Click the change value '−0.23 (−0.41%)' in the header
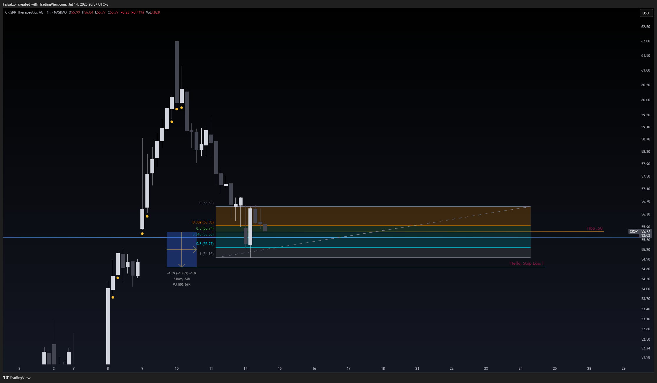 point(132,12)
